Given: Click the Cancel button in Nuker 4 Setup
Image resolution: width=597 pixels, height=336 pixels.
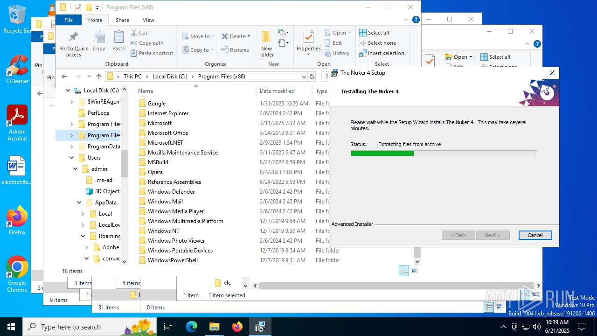Looking at the screenshot, I should pos(535,235).
